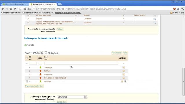Viewport: 185px width, 104px height.
Task: Click the Signe filter input field
Action: pos(40,63)
